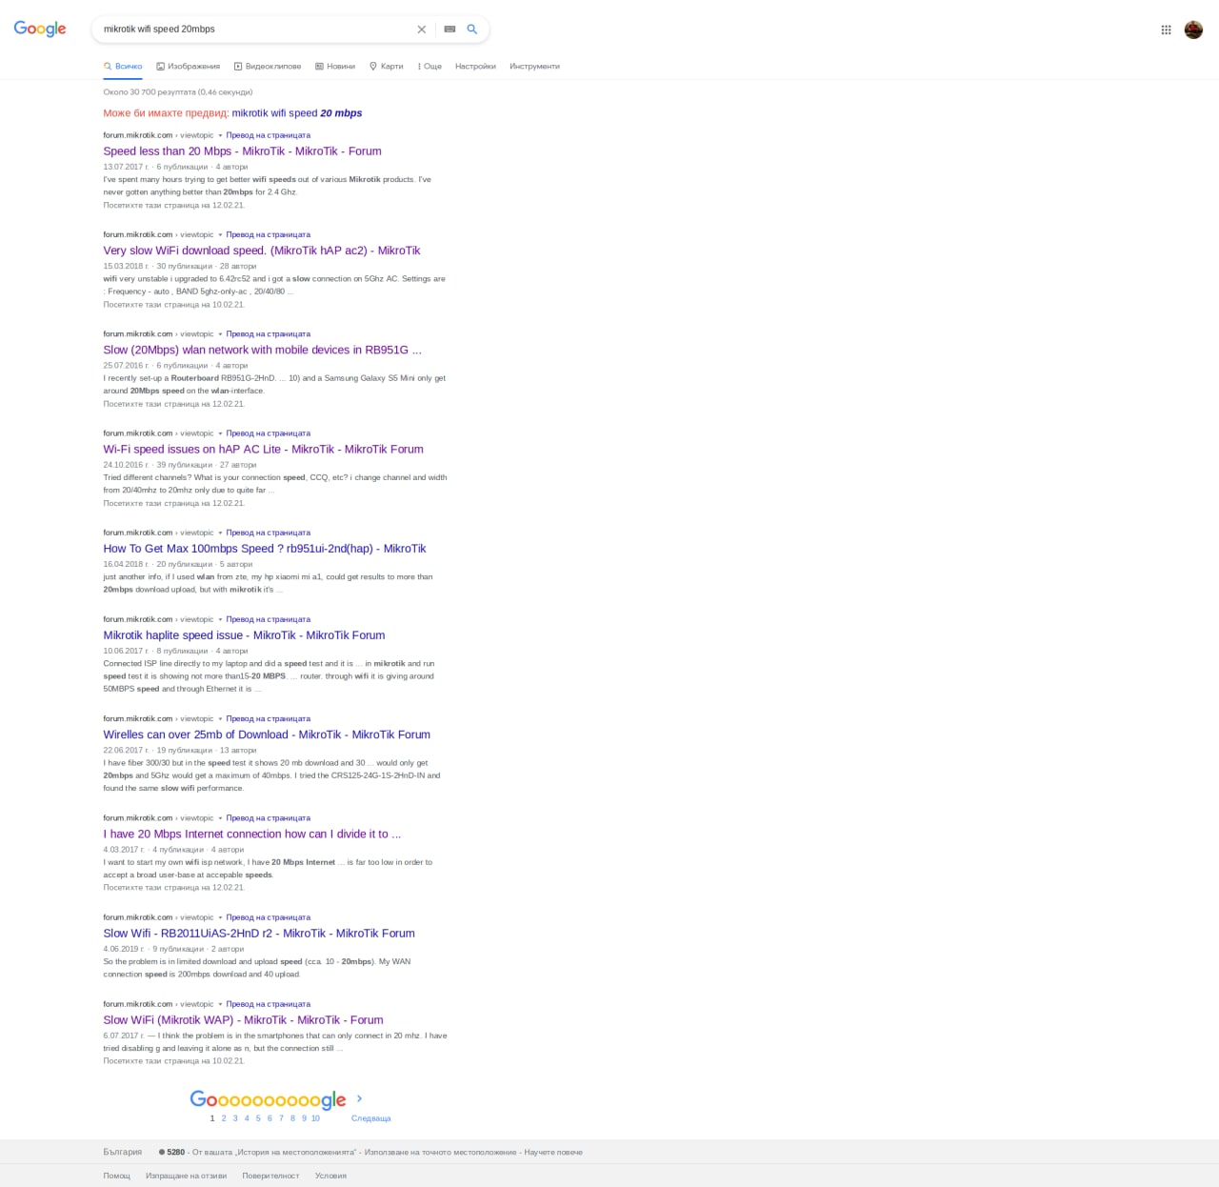Expand dropdown arrow for I have 20 Mbps Internet result

pyautogui.click(x=220, y=818)
